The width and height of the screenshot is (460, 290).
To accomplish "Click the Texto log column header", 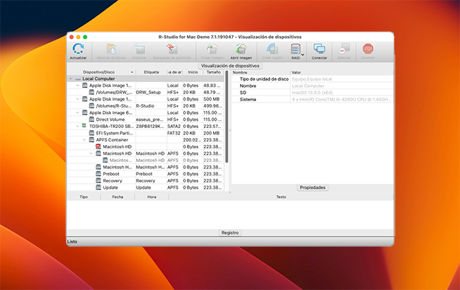I will [x=281, y=197].
